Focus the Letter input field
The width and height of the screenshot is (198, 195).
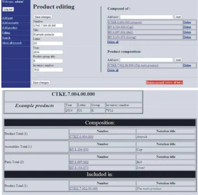click(x=48, y=43)
